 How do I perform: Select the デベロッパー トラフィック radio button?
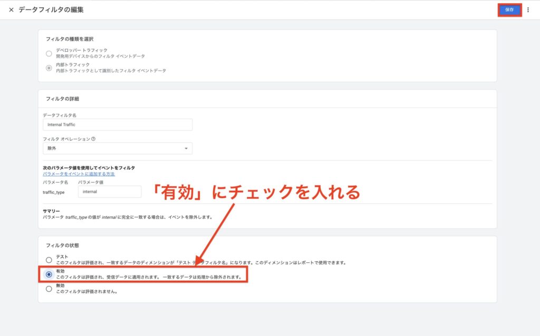pyautogui.click(x=49, y=53)
